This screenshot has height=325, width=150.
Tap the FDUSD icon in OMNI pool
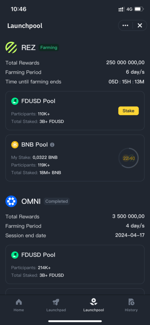15,255
